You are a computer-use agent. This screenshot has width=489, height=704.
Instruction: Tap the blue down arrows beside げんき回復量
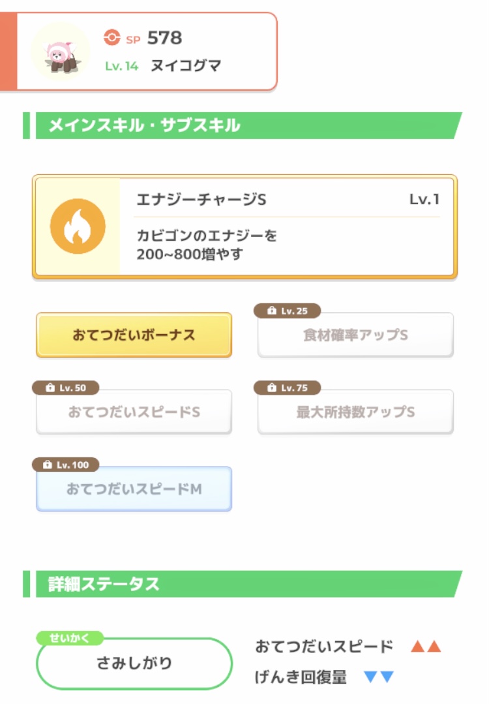tap(379, 677)
